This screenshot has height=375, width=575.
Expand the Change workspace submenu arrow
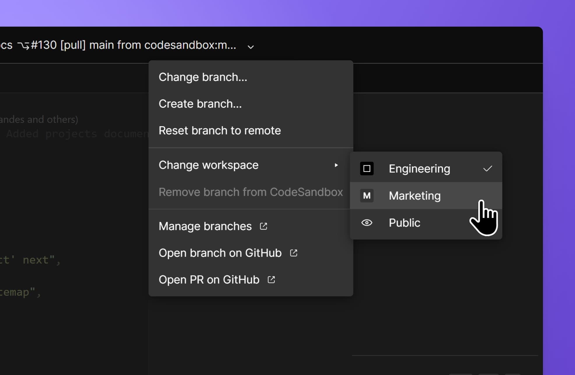(x=337, y=165)
